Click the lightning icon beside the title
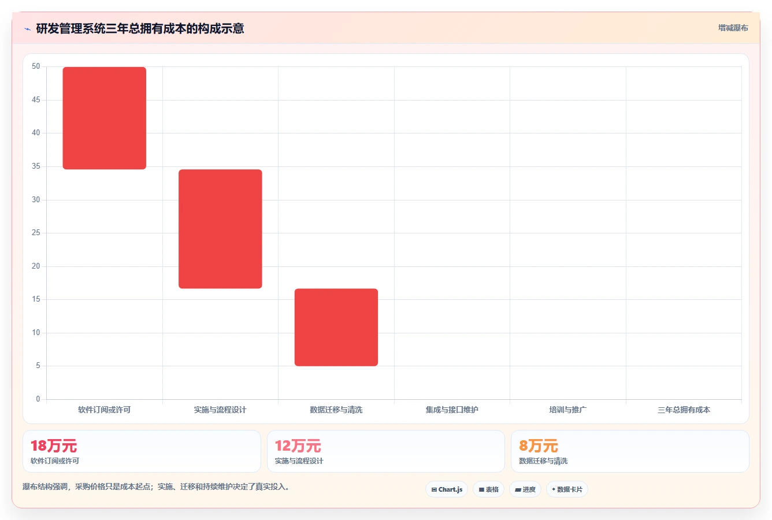Image resolution: width=772 pixels, height=520 pixels. pos(27,29)
